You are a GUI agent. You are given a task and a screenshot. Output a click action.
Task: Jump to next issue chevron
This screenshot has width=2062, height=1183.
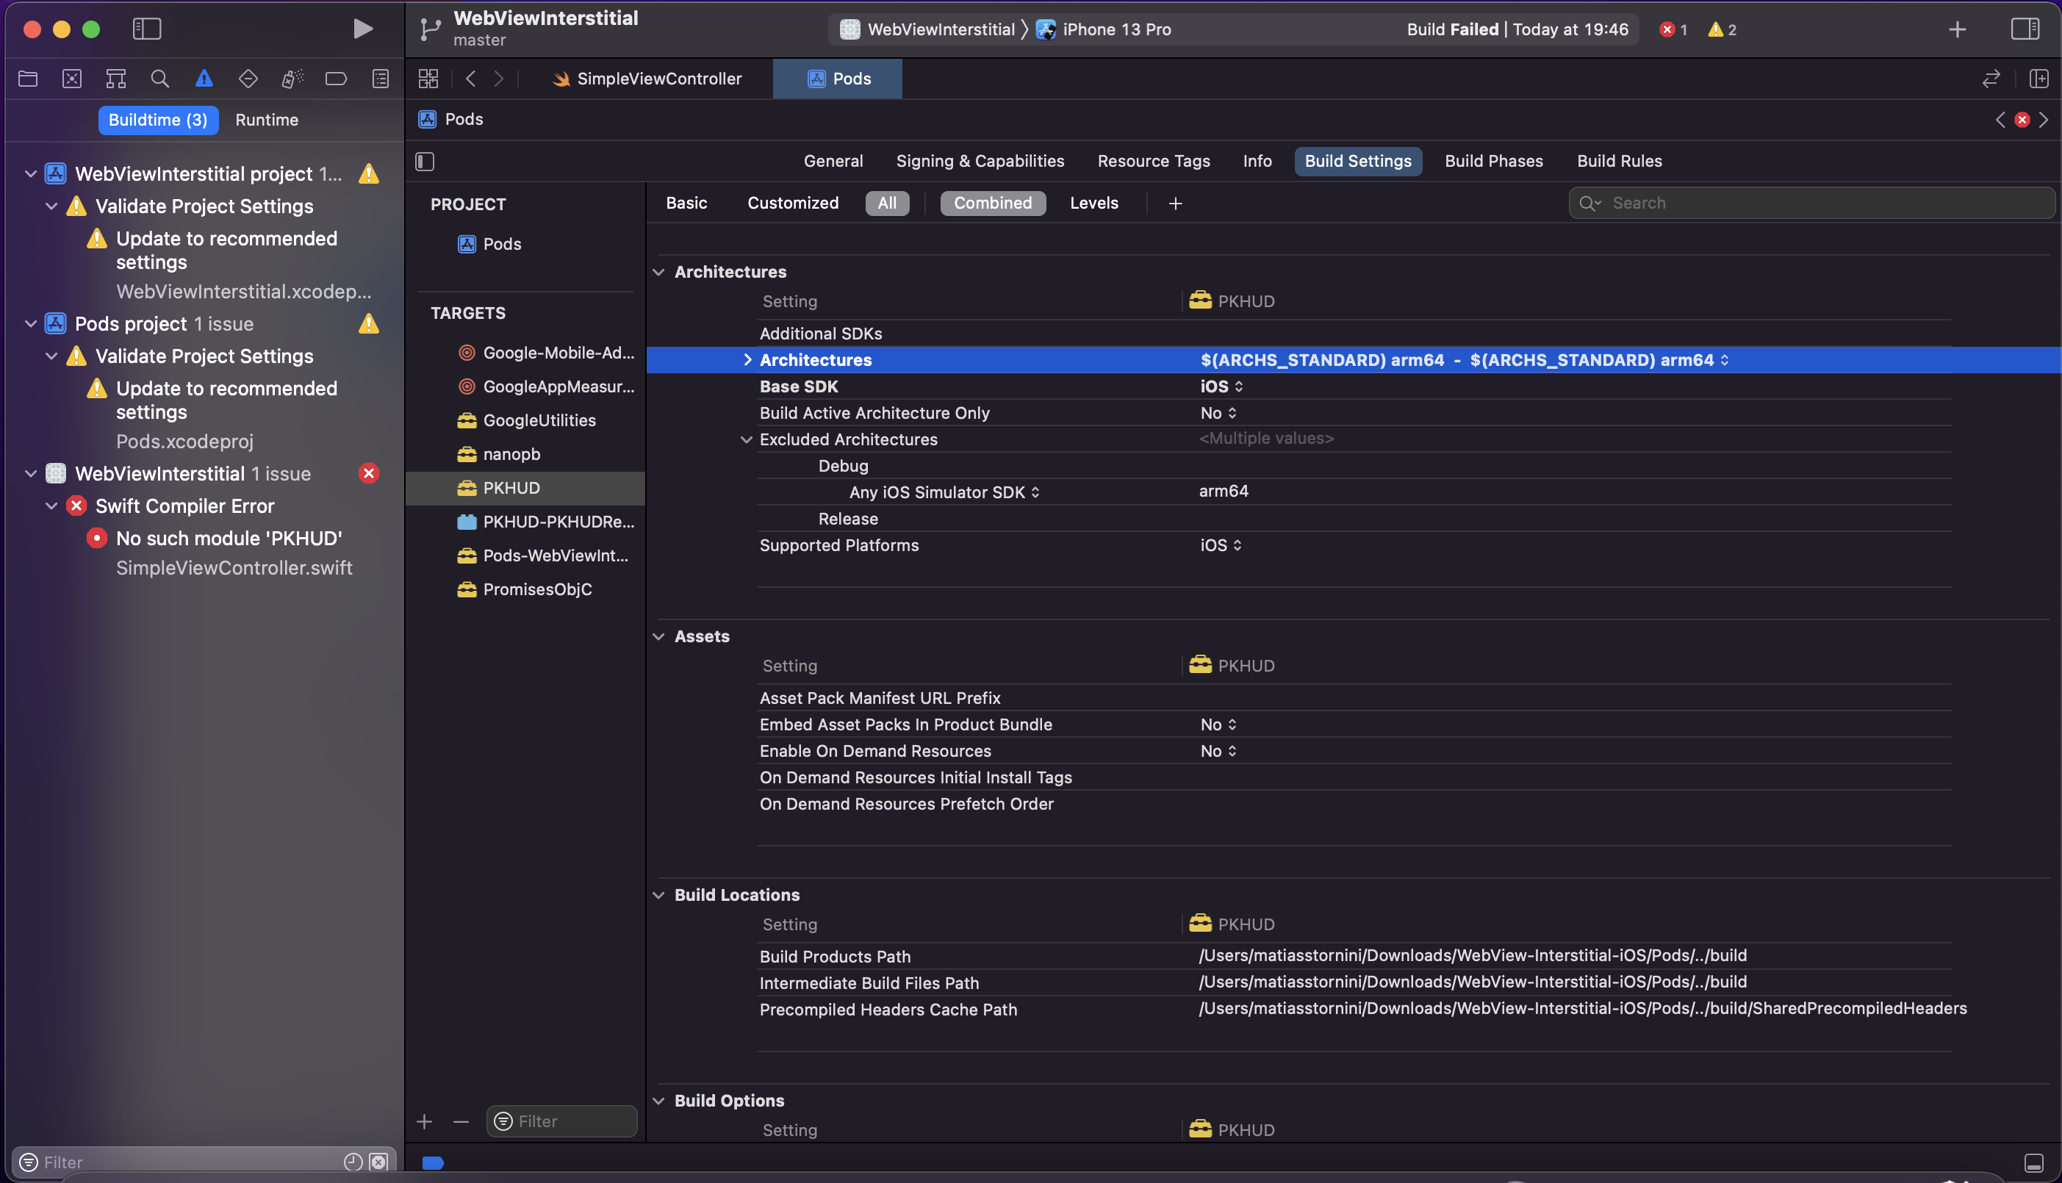2044,121
